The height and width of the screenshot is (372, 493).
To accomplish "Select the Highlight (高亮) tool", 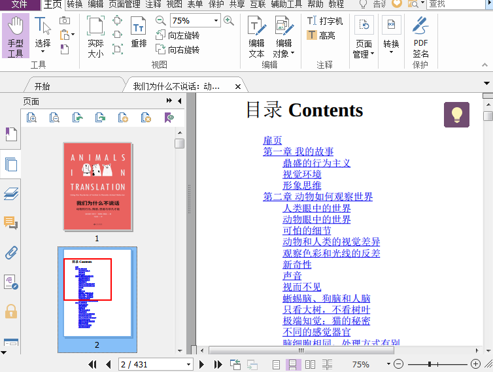I will (320, 35).
